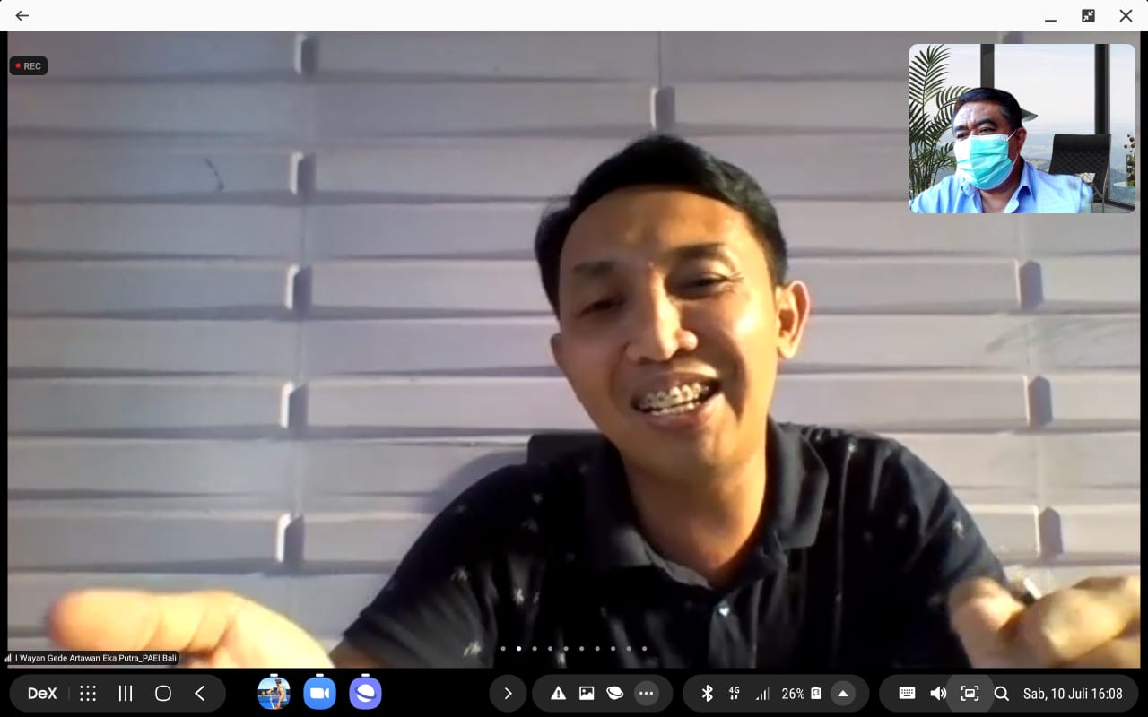Click the signal strength bars
The image size is (1148, 717).
[762, 693]
